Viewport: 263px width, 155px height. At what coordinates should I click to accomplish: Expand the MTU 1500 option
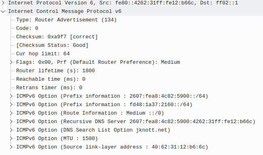coord(11,138)
